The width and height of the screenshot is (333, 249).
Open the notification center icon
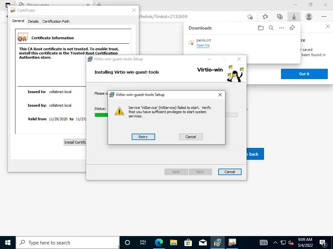click(x=323, y=243)
